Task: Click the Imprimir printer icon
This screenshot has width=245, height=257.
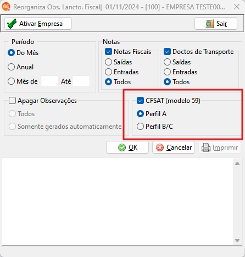Action: (x=206, y=147)
